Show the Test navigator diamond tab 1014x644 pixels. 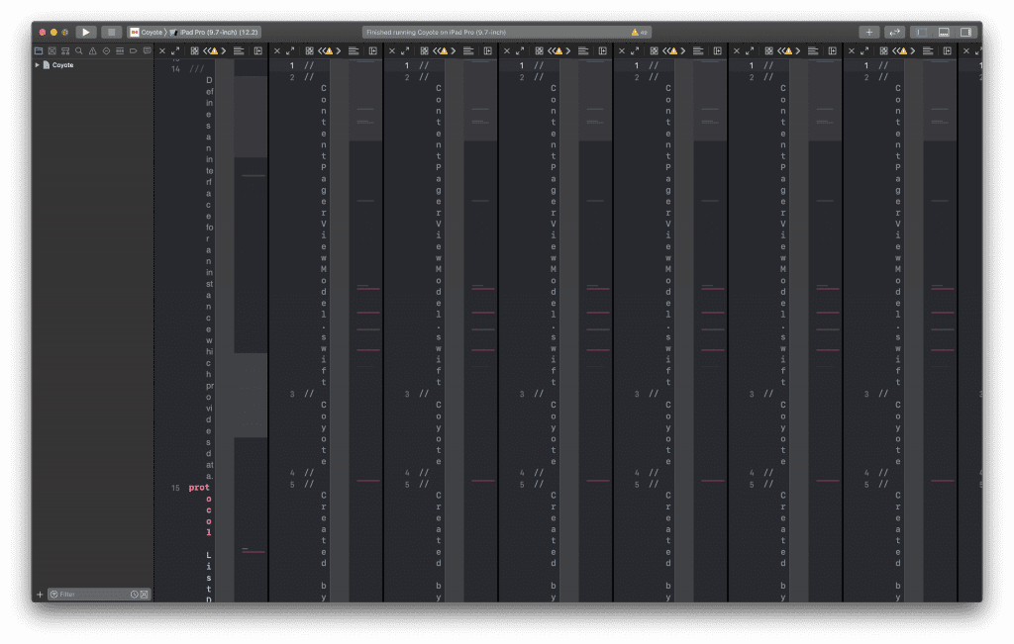click(106, 50)
